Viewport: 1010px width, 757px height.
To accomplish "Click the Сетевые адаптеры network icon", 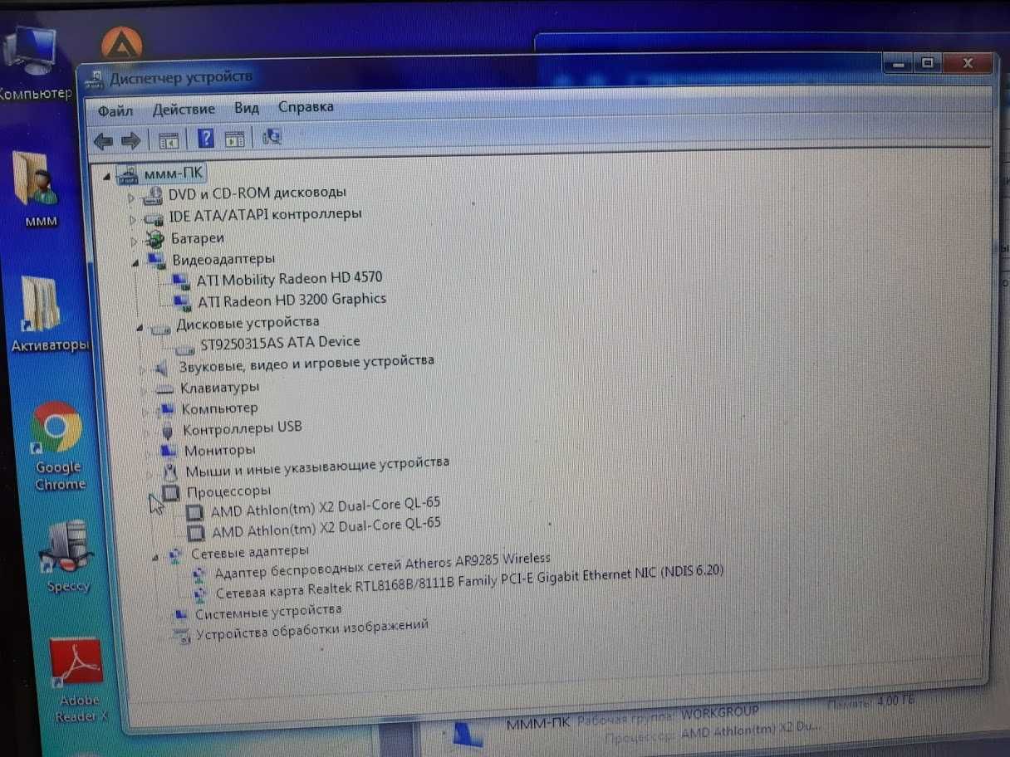I will coord(176,554).
